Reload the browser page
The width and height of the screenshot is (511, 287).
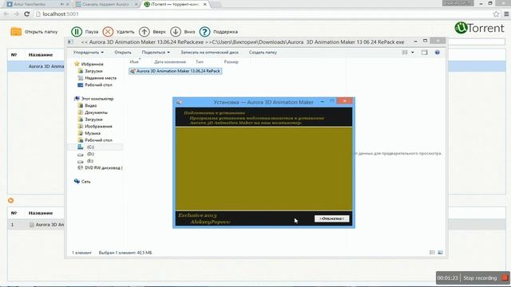coord(26,14)
